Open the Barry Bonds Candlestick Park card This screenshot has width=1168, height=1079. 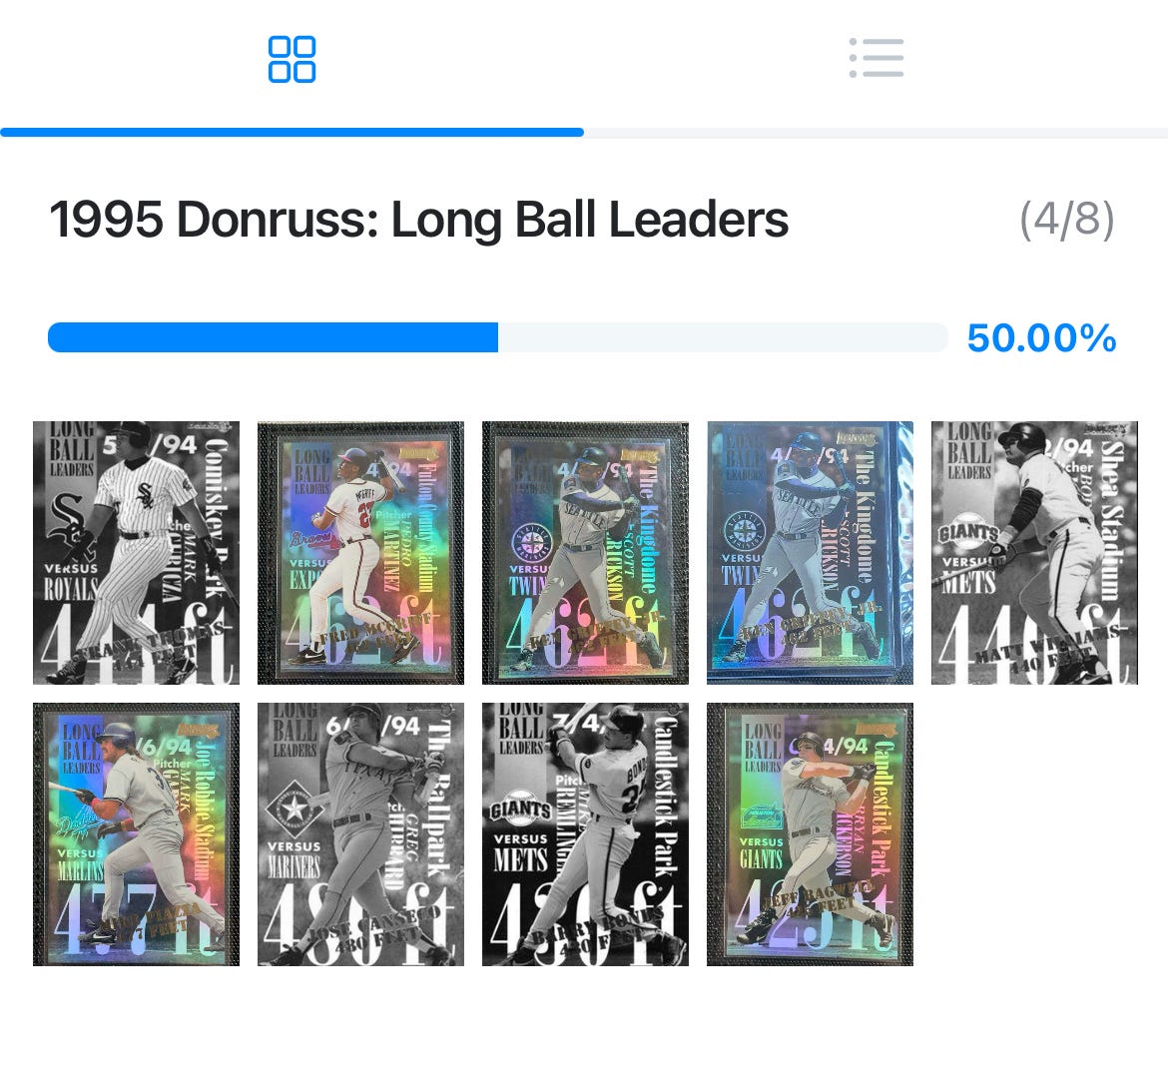[x=585, y=834]
